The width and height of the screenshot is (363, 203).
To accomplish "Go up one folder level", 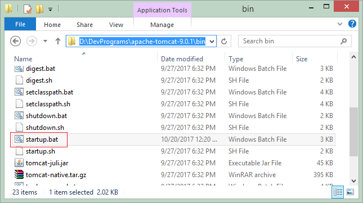I will (58, 41).
